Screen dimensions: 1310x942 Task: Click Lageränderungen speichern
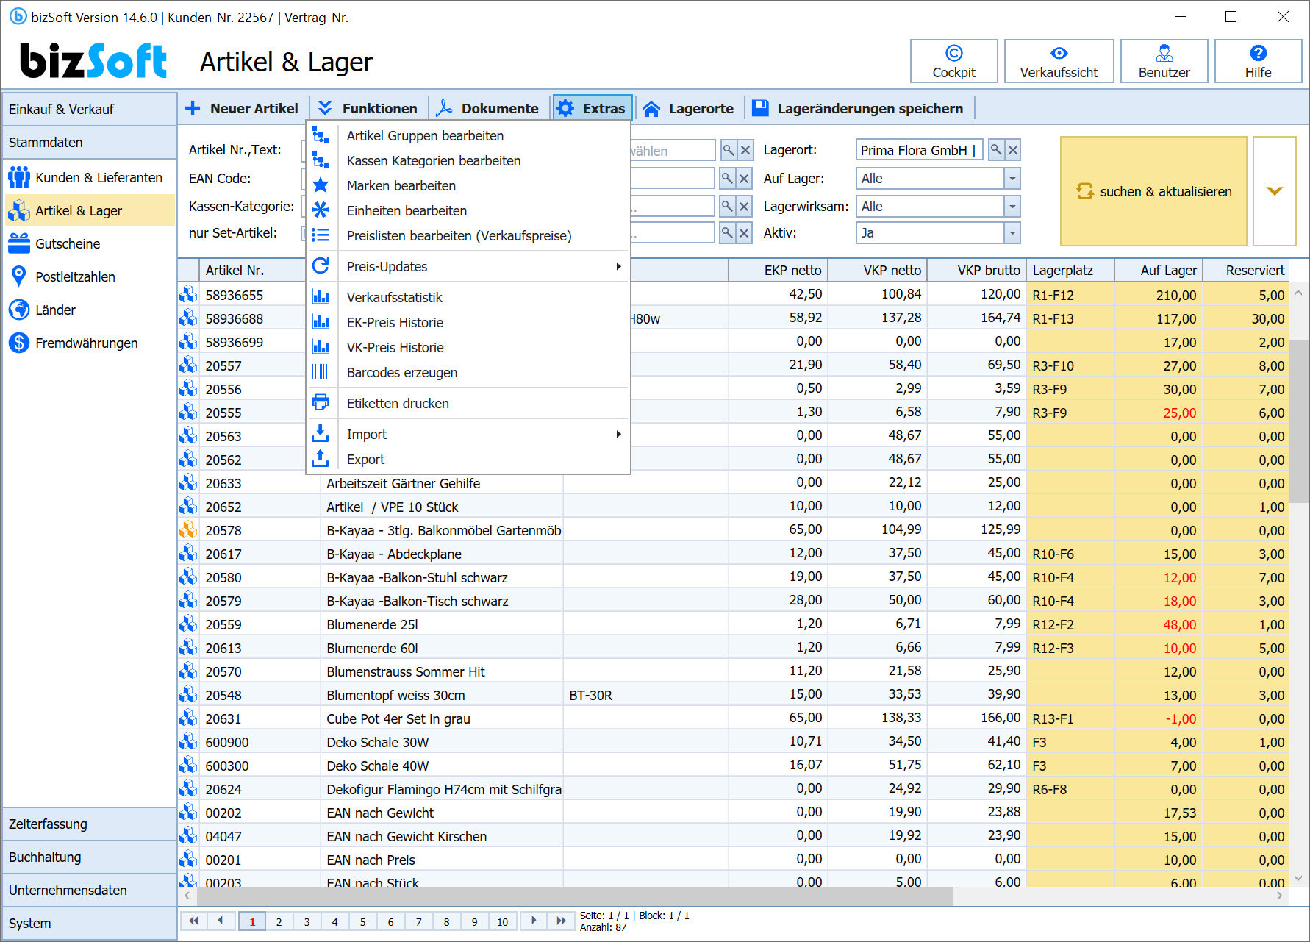(x=859, y=108)
